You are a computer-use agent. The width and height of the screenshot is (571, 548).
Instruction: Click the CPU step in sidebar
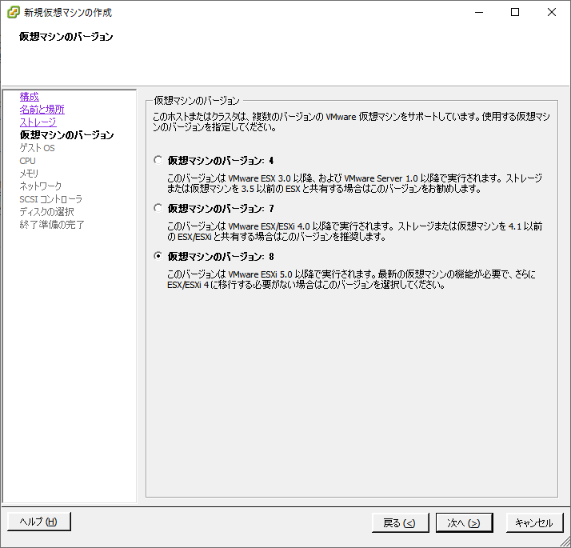coord(28,161)
